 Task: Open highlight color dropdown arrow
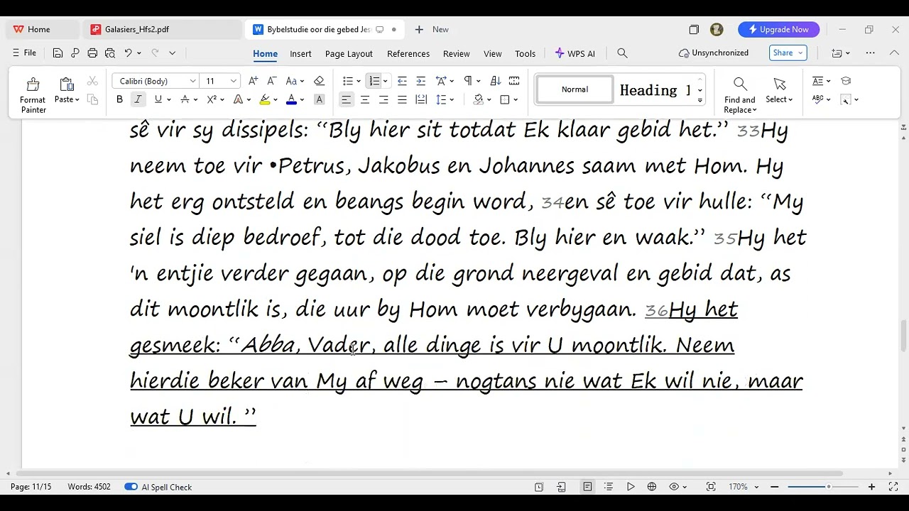pyautogui.click(x=276, y=100)
